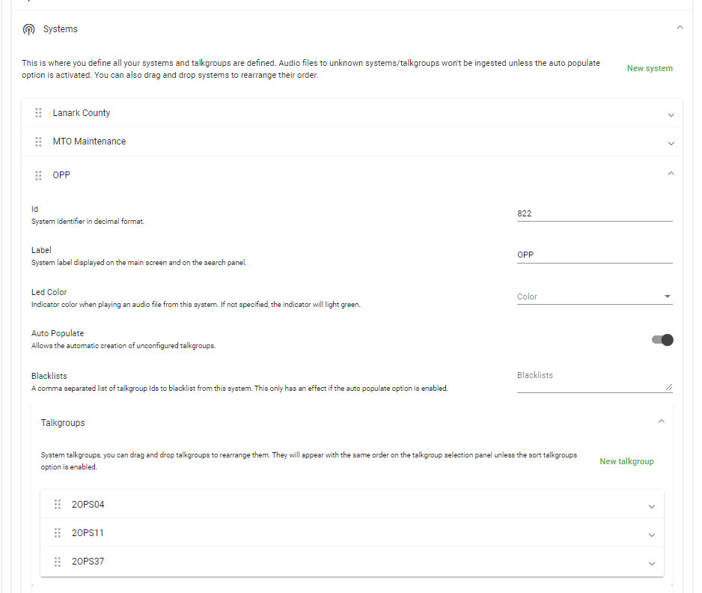Open the Led Color selector
702x593 pixels.
(x=594, y=296)
